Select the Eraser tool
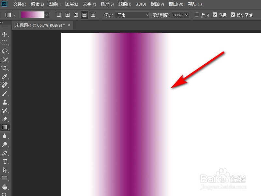The height and width of the screenshot is (196, 261). coord(5,119)
